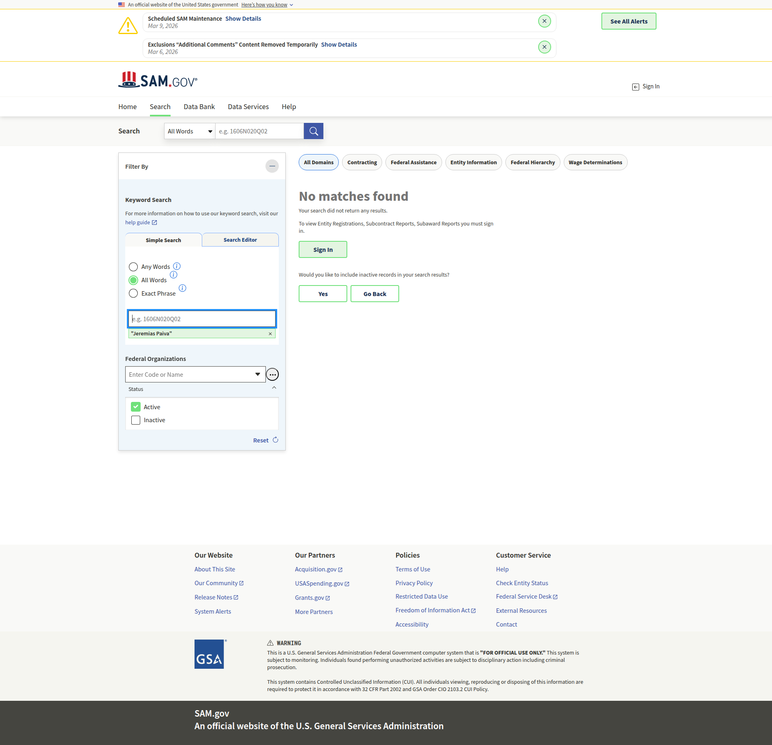Click the SAM.gov logo
The width and height of the screenshot is (772, 745).
(158, 80)
